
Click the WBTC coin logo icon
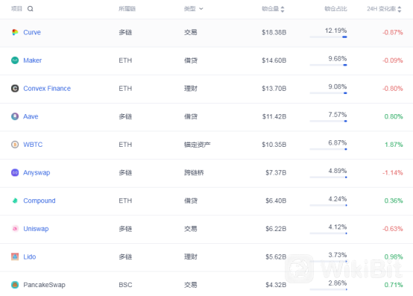[15, 145]
